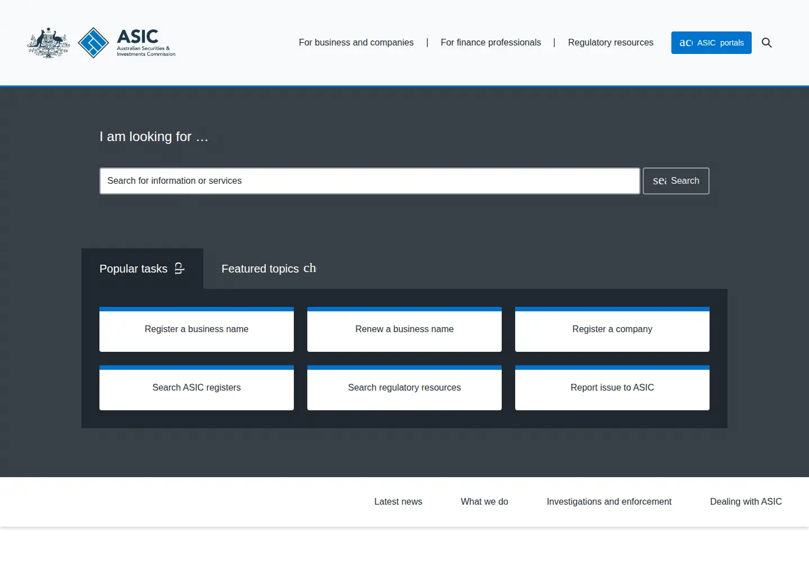Select the Popular tasks tab
The width and height of the screenshot is (809, 562).
pos(142,269)
